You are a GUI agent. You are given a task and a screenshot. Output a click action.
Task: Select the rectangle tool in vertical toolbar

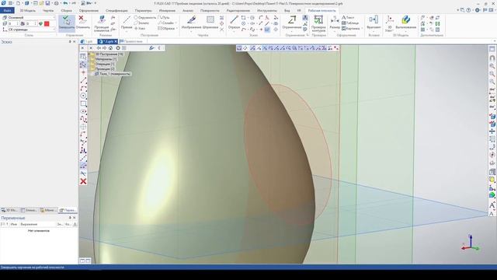pos(83,103)
